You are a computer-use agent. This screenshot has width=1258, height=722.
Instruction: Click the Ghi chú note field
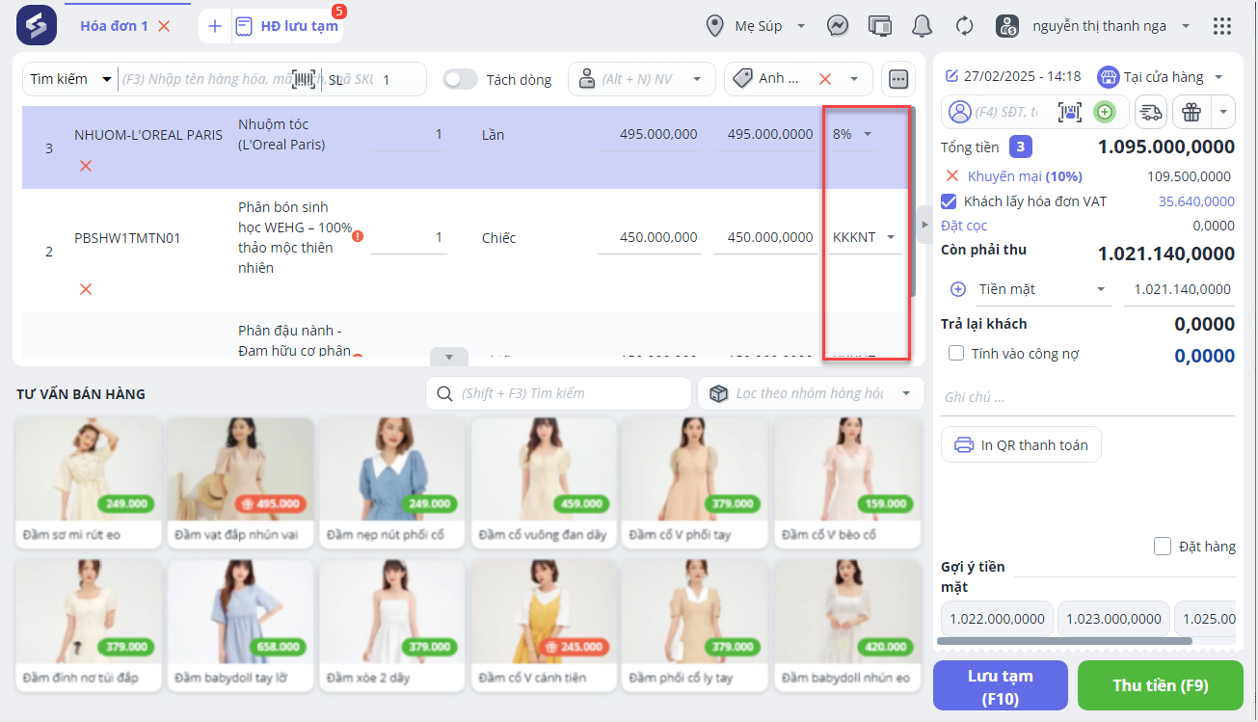[1087, 397]
